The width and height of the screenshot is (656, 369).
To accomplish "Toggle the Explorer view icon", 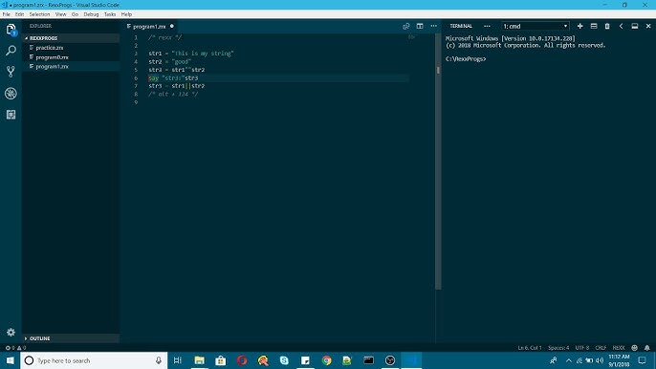I will coord(11,30).
